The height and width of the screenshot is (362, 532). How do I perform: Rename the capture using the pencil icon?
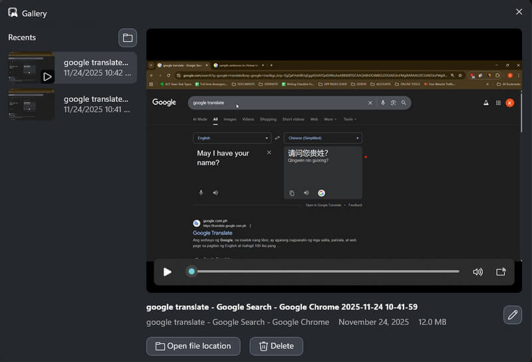coord(513,315)
